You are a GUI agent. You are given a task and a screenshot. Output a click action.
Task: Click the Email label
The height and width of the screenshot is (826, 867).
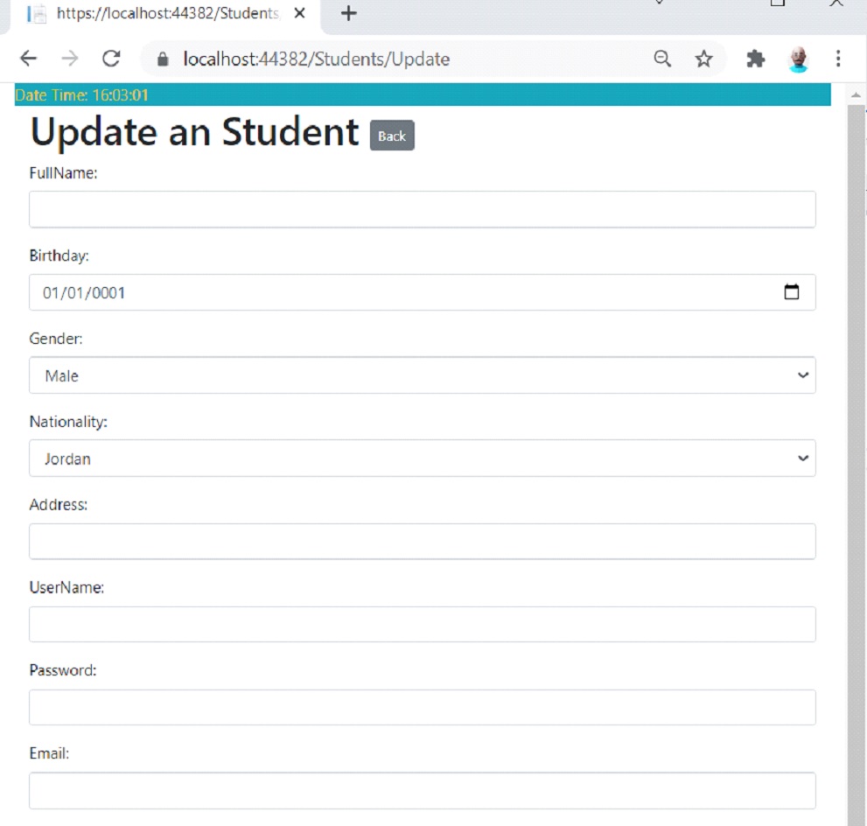point(49,753)
